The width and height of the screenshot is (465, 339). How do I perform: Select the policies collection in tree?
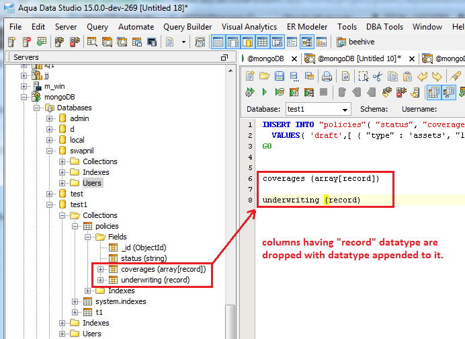(107, 226)
